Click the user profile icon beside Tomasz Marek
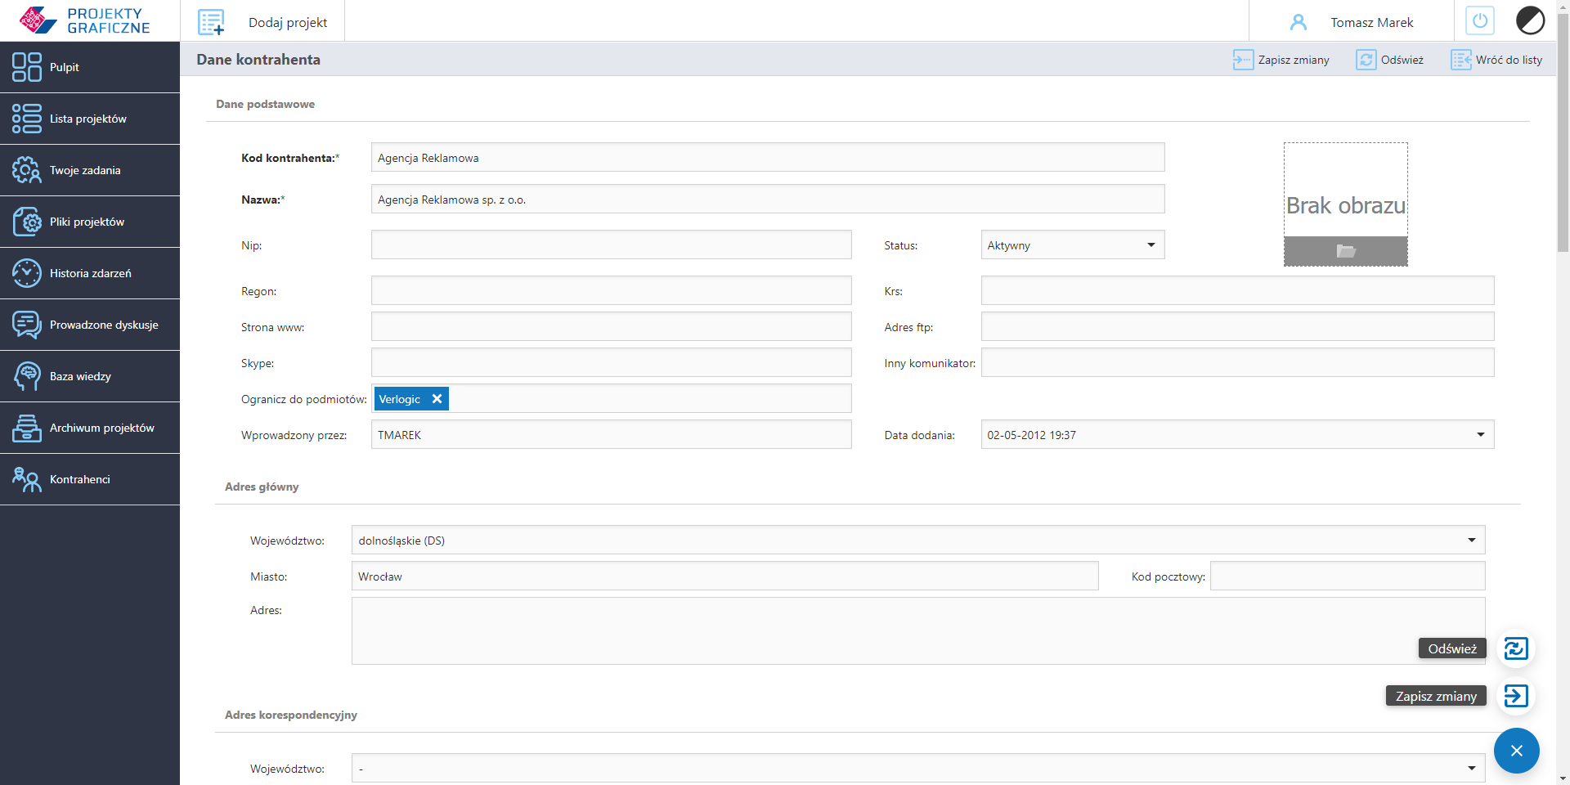1570x785 pixels. 1298,22
